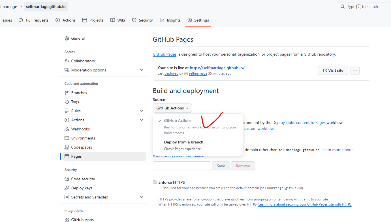The width and height of the screenshot is (391, 222).
Task: Click the Save custom domain button
Action: coord(221,166)
